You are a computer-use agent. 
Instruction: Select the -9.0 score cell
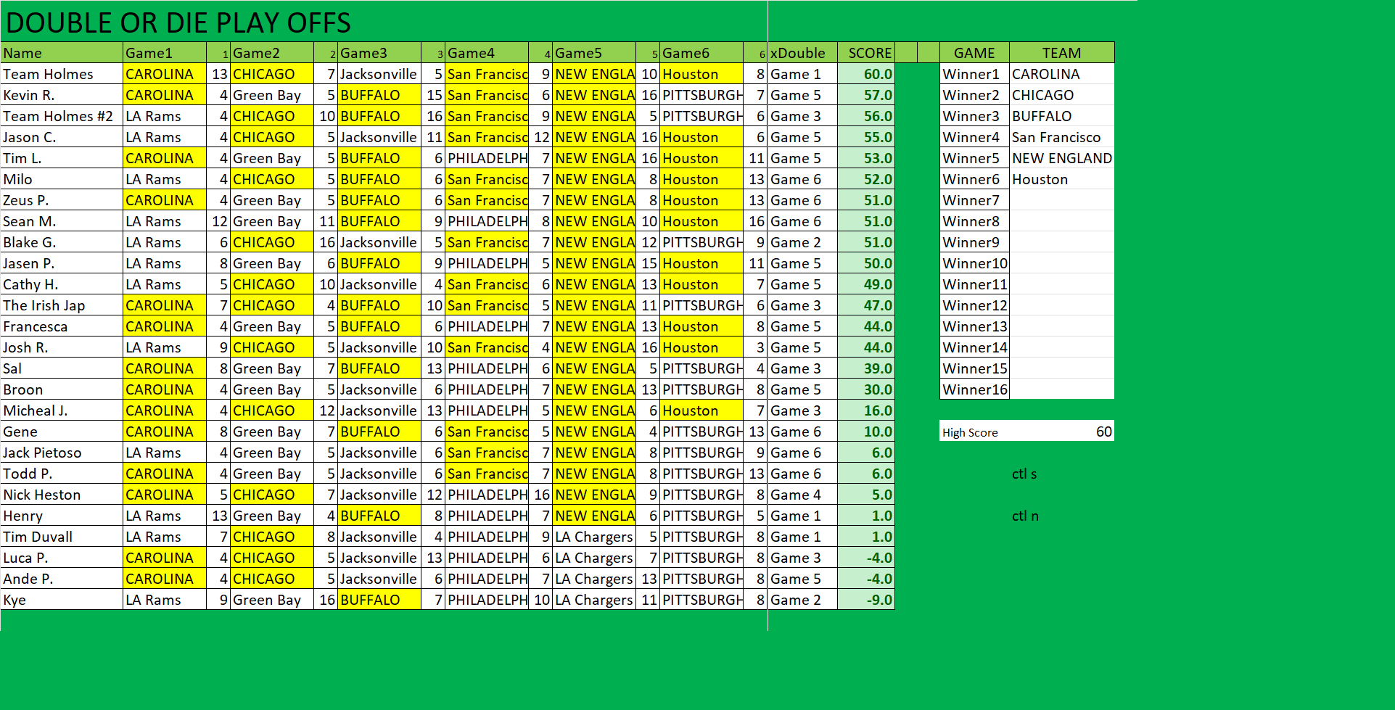click(x=866, y=600)
